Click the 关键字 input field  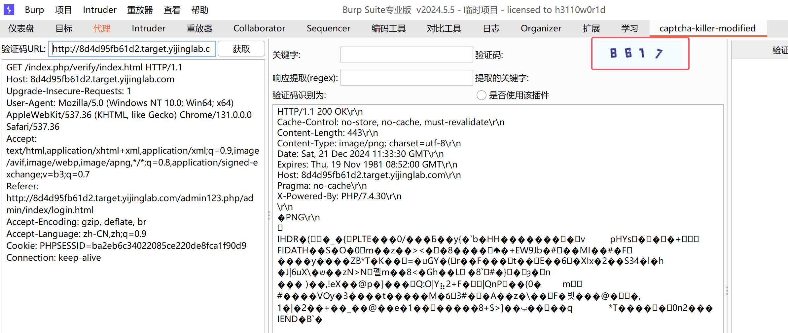click(407, 55)
